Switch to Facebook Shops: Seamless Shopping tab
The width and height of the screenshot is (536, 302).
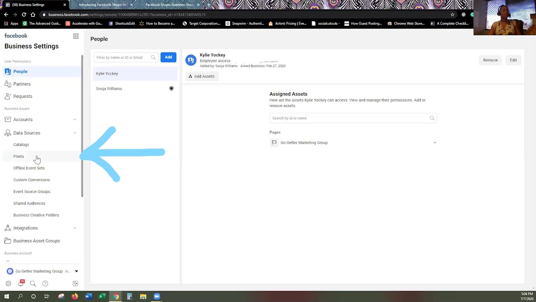[170, 5]
